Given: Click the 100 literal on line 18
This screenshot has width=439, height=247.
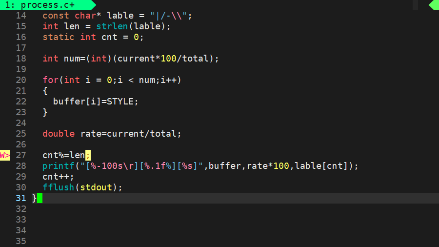Looking at the screenshot, I should click(169, 59).
